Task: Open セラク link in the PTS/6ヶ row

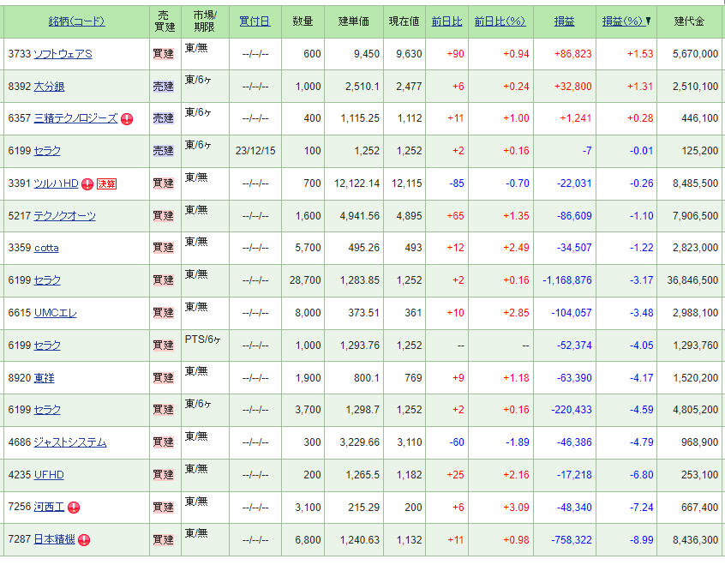Action: [x=47, y=346]
